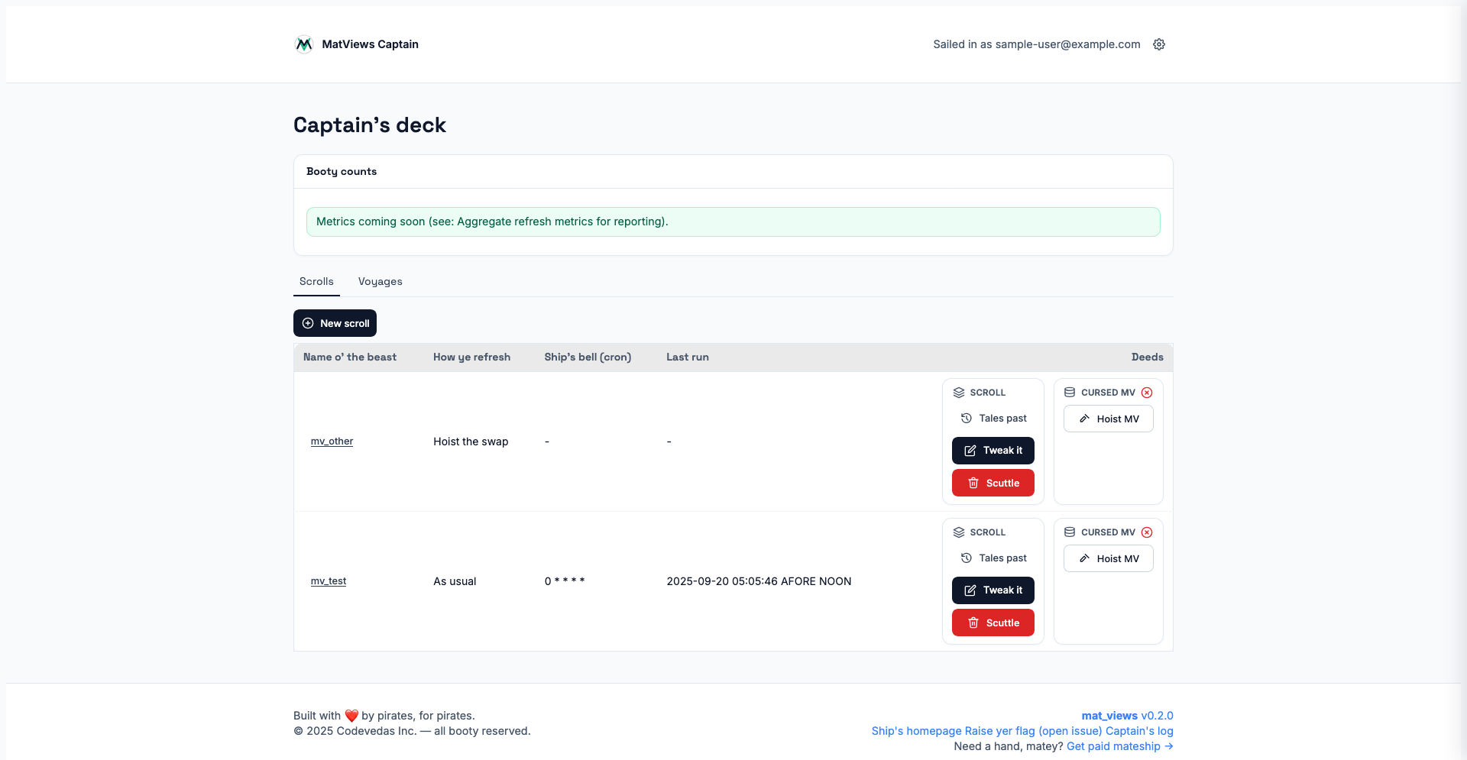The height and width of the screenshot is (760, 1467).
Task: Click the layers Scroll icon in mv_other row
Action: click(959, 393)
